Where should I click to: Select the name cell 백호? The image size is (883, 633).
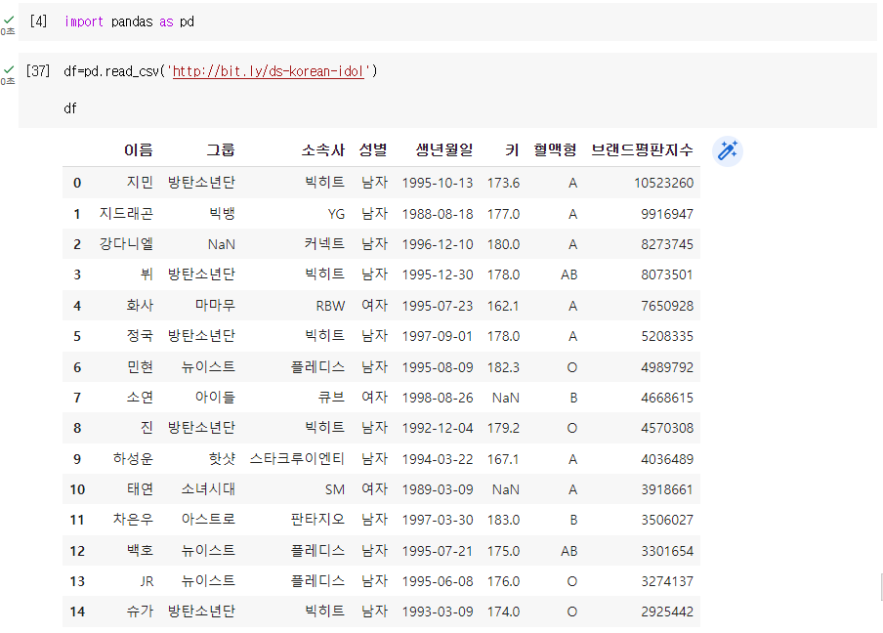pos(140,550)
